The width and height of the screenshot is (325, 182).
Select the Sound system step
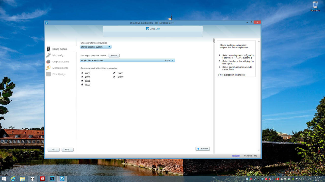[60, 49]
